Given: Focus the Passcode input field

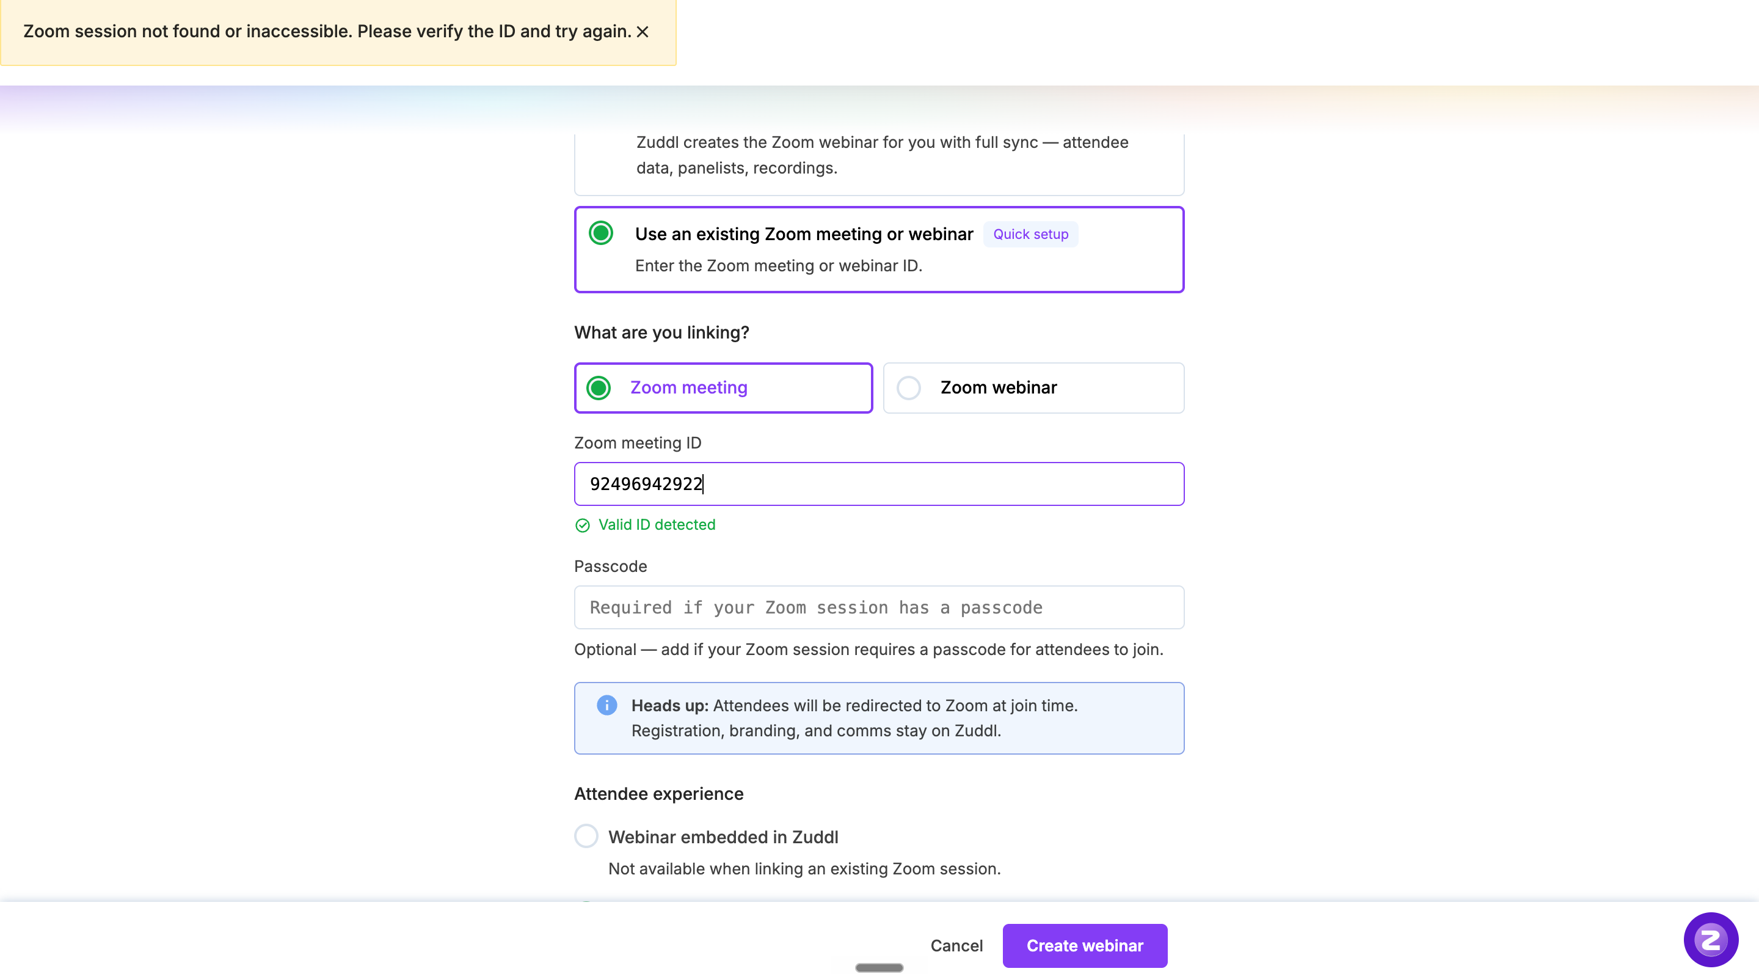Looking at the screenshot, I should pyautogui.click(x=879, y=607).
